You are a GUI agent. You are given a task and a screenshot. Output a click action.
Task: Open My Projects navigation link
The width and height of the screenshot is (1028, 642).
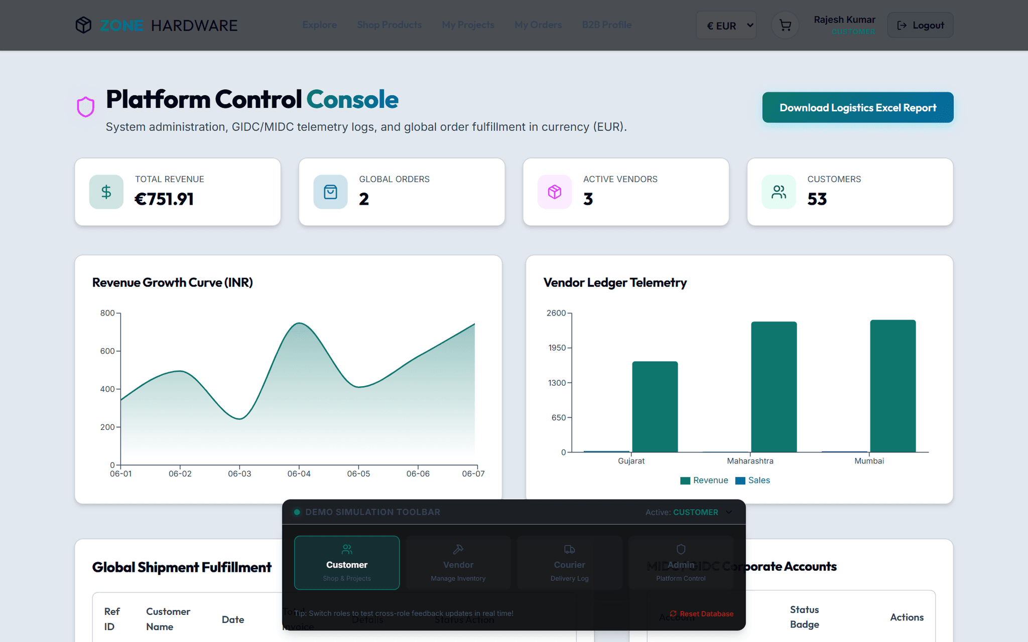click(468, 25)
